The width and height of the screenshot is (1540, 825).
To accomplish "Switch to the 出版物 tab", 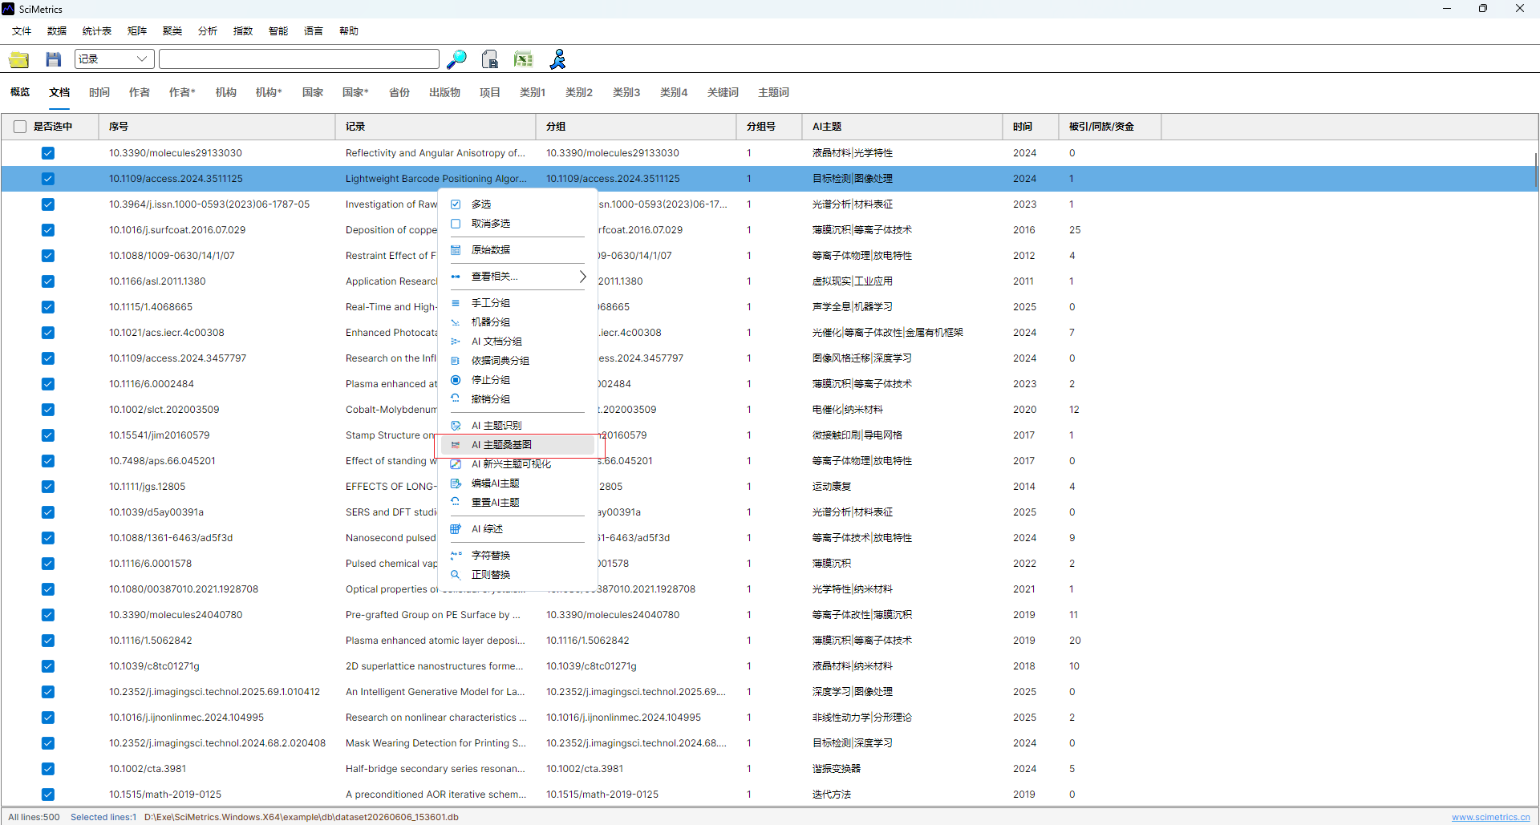I will [x=444, y=93].
